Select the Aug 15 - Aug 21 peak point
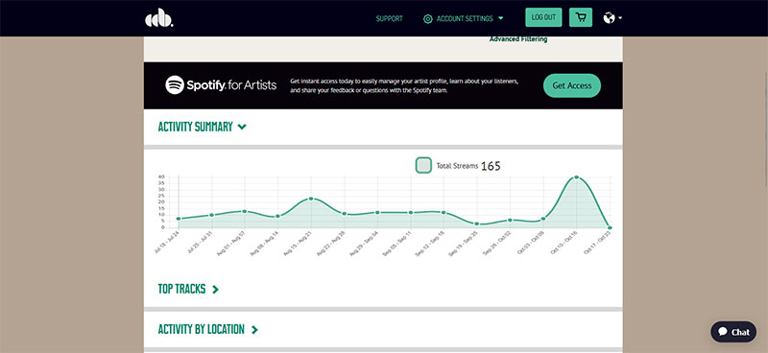768x353 pixels. point(311,199)
